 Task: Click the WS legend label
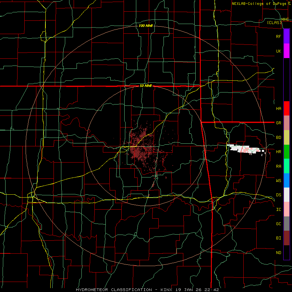[x=278, y=181]
